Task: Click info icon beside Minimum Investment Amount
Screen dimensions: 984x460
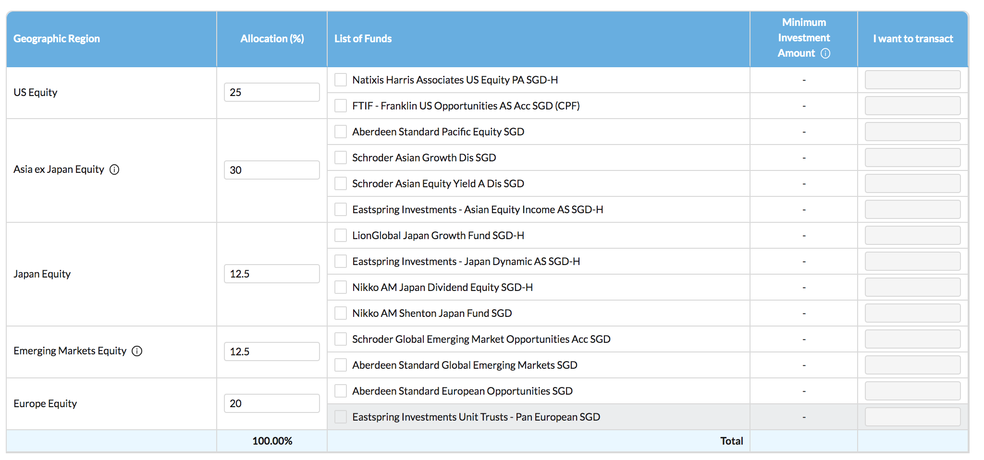Action: point(825,53)
